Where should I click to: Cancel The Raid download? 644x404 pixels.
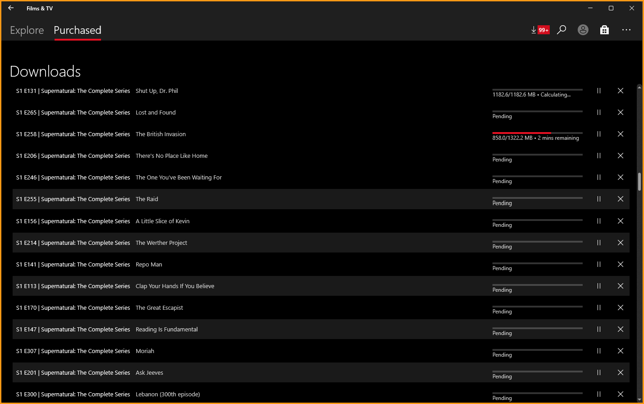coord(621,199)
